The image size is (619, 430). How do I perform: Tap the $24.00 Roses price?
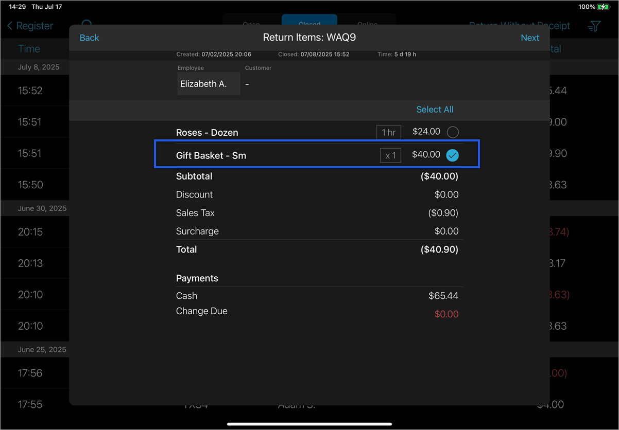426,132
